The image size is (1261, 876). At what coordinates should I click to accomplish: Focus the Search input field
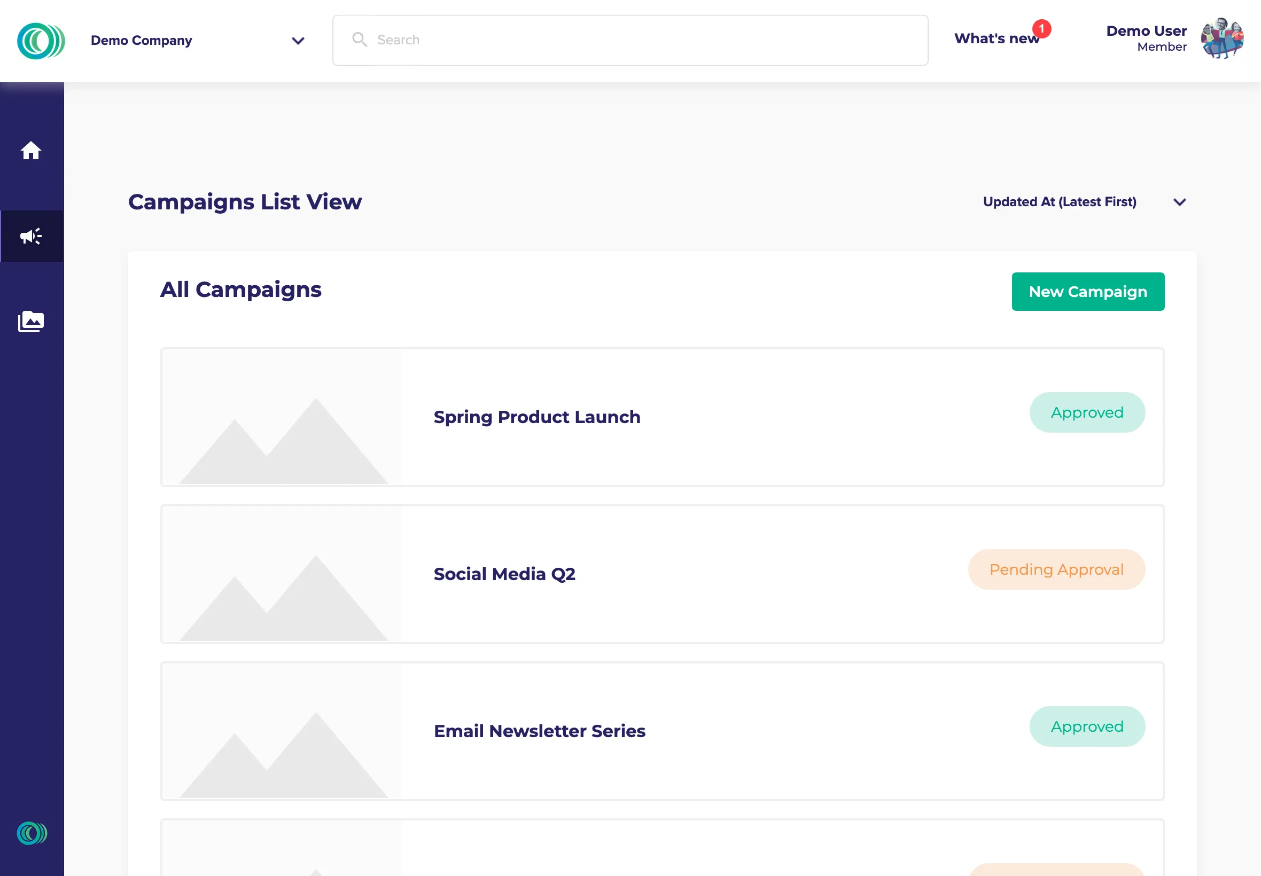coord(630,40)
